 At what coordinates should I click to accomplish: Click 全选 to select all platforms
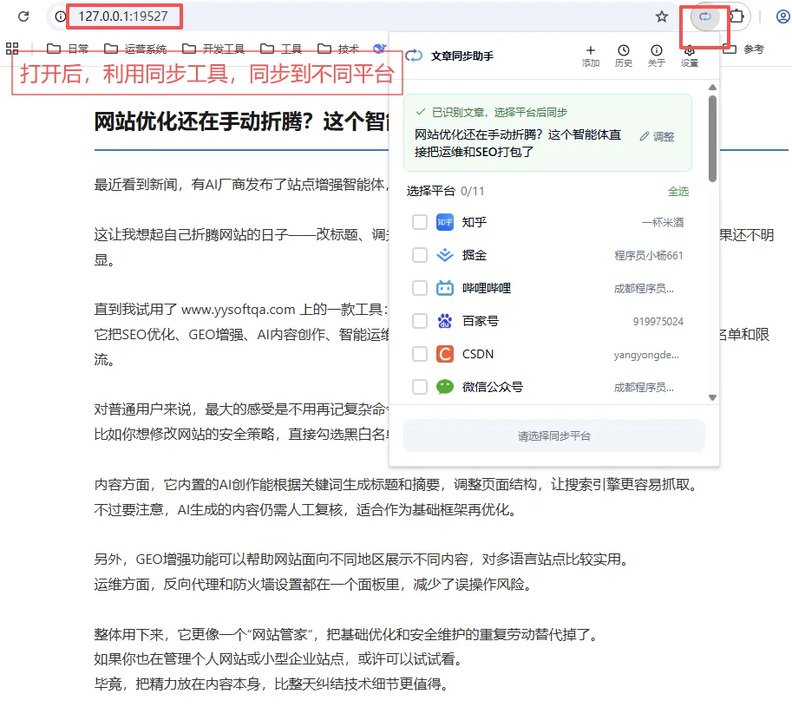pyautogui.click(x=677, y=192)
